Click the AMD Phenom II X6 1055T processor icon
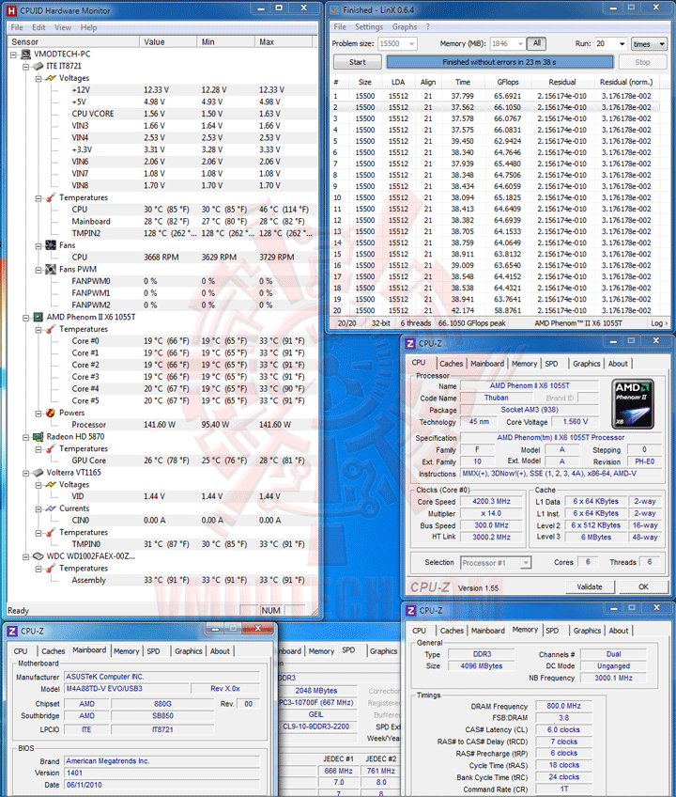Screen dimensions: 676x797 coord(38,317)
